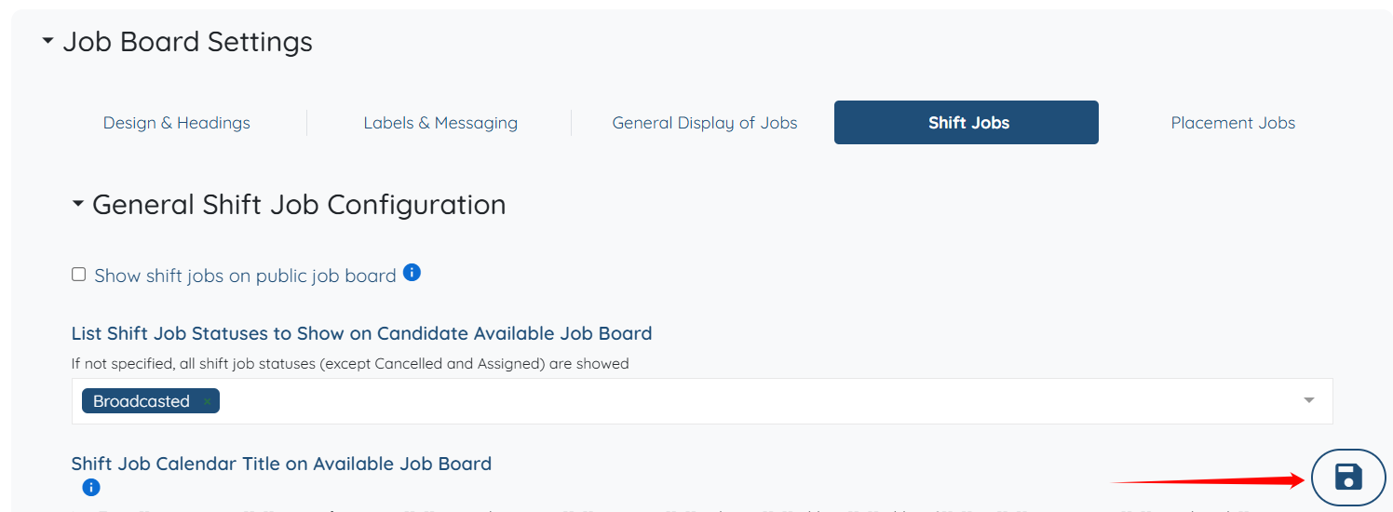The width and height of the screenshot is (1393, 512).
Task: Select the Shift Jobs tab
Action: coord(968,123)
